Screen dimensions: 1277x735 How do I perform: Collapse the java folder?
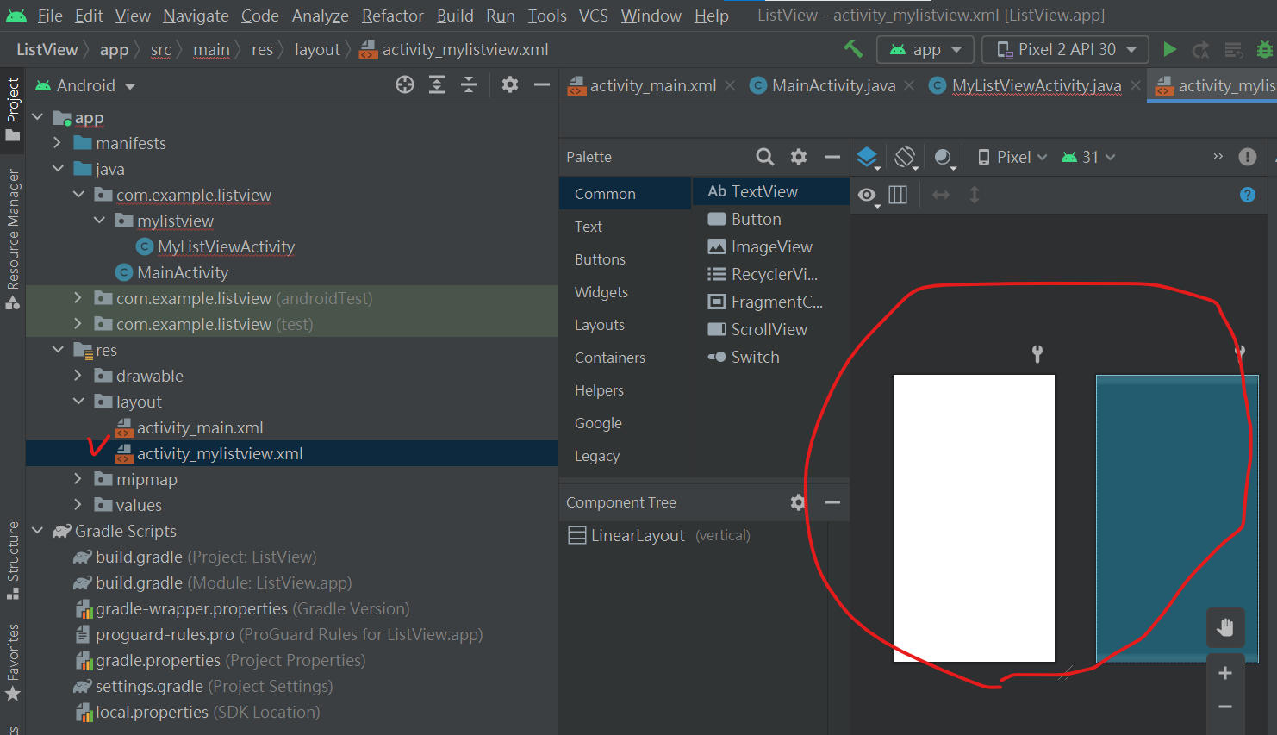58,169
